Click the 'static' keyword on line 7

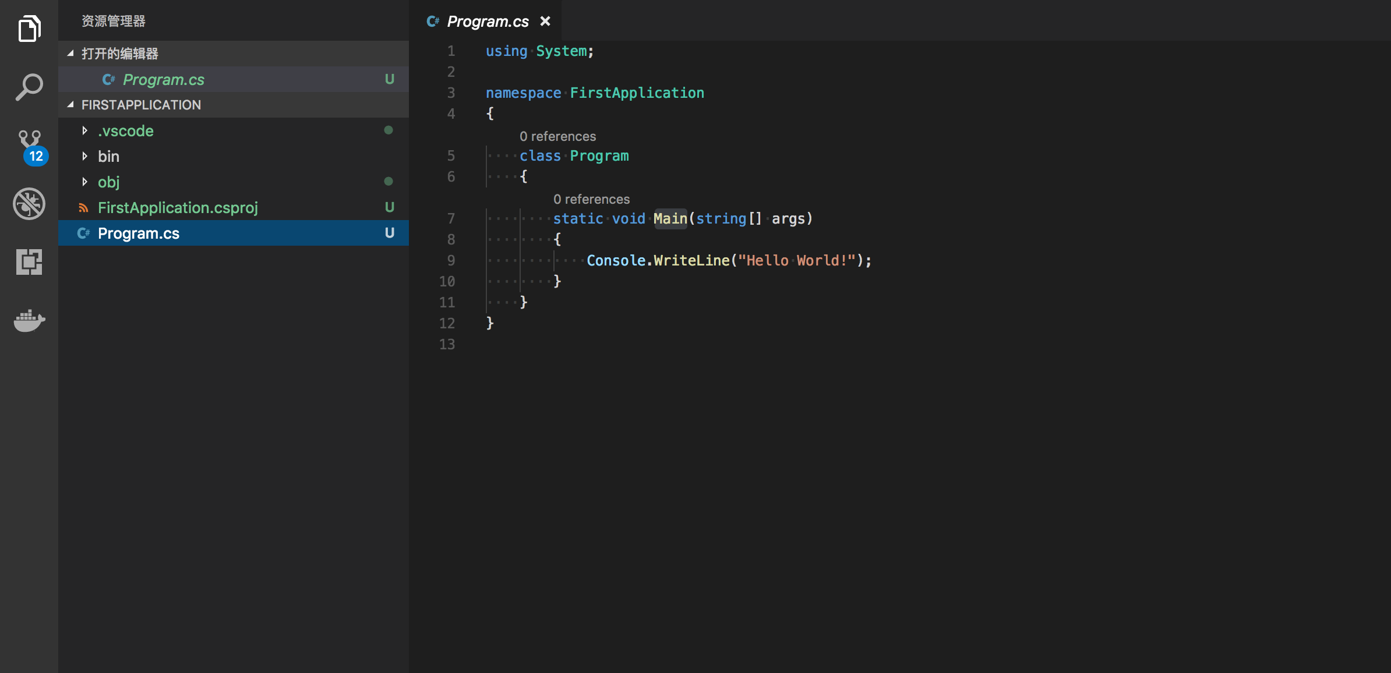click(578, 219)
